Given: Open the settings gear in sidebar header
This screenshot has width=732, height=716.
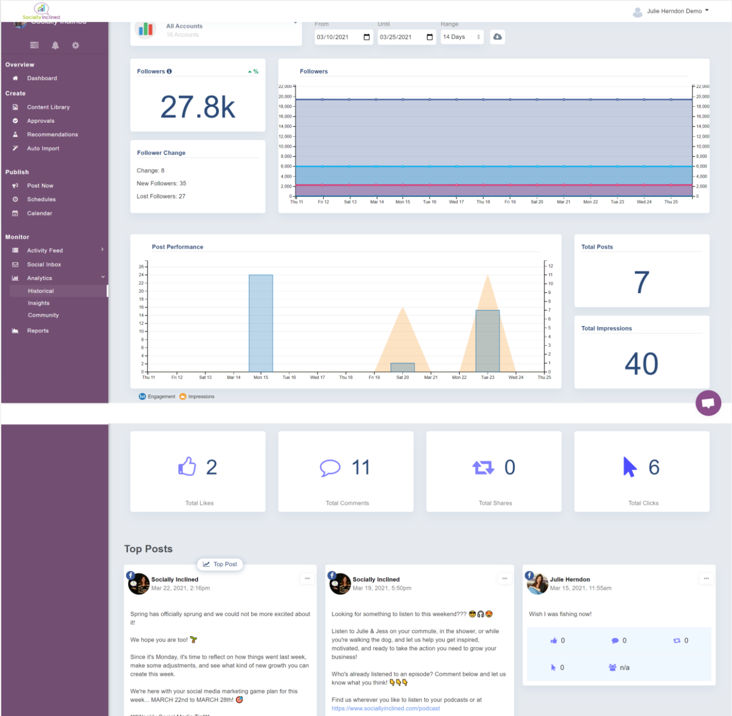Looking at the screenshot, I should point(75,45).
